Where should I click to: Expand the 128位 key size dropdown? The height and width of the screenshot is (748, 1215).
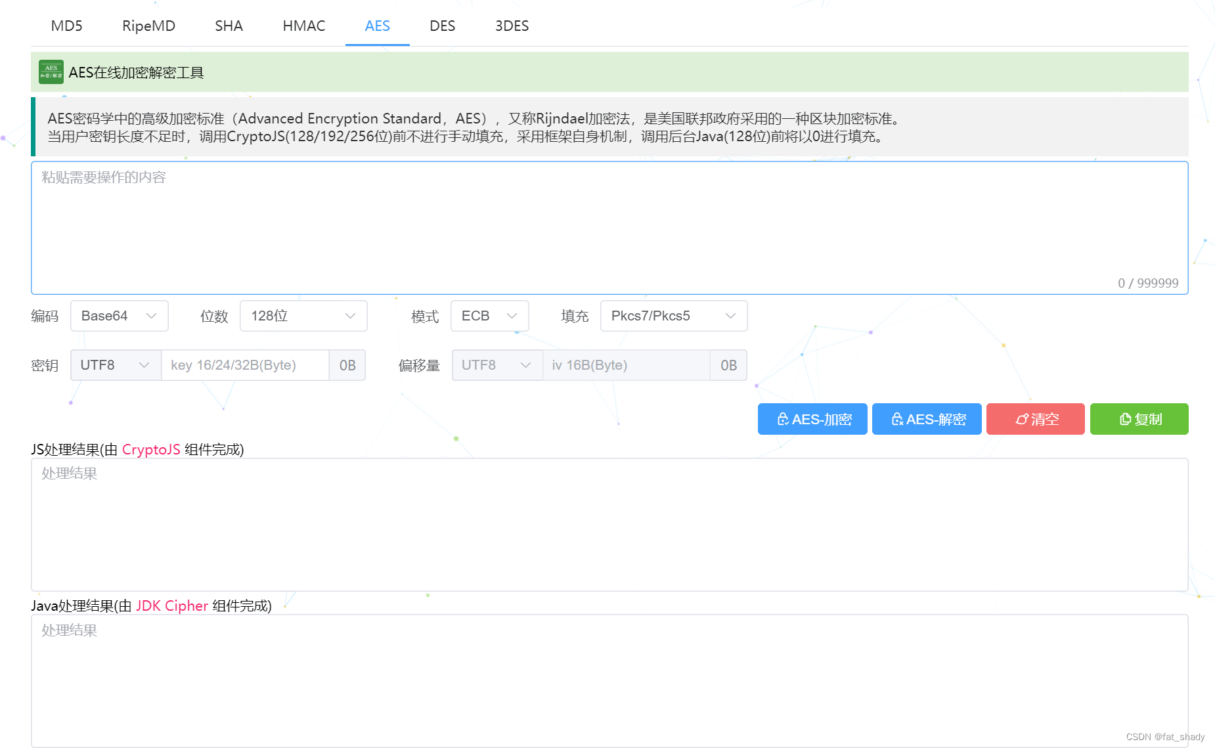303,316
